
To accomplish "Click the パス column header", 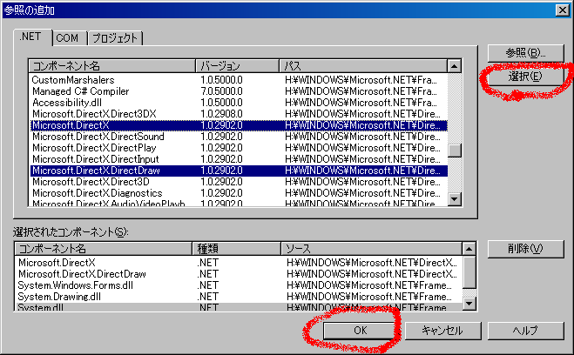I will (362, 66).
